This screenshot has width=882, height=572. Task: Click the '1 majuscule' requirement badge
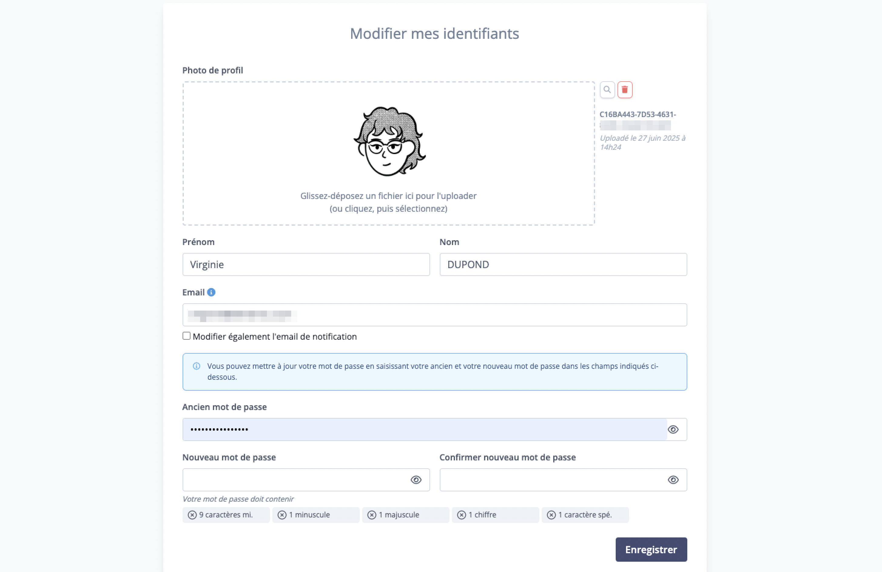406,515
